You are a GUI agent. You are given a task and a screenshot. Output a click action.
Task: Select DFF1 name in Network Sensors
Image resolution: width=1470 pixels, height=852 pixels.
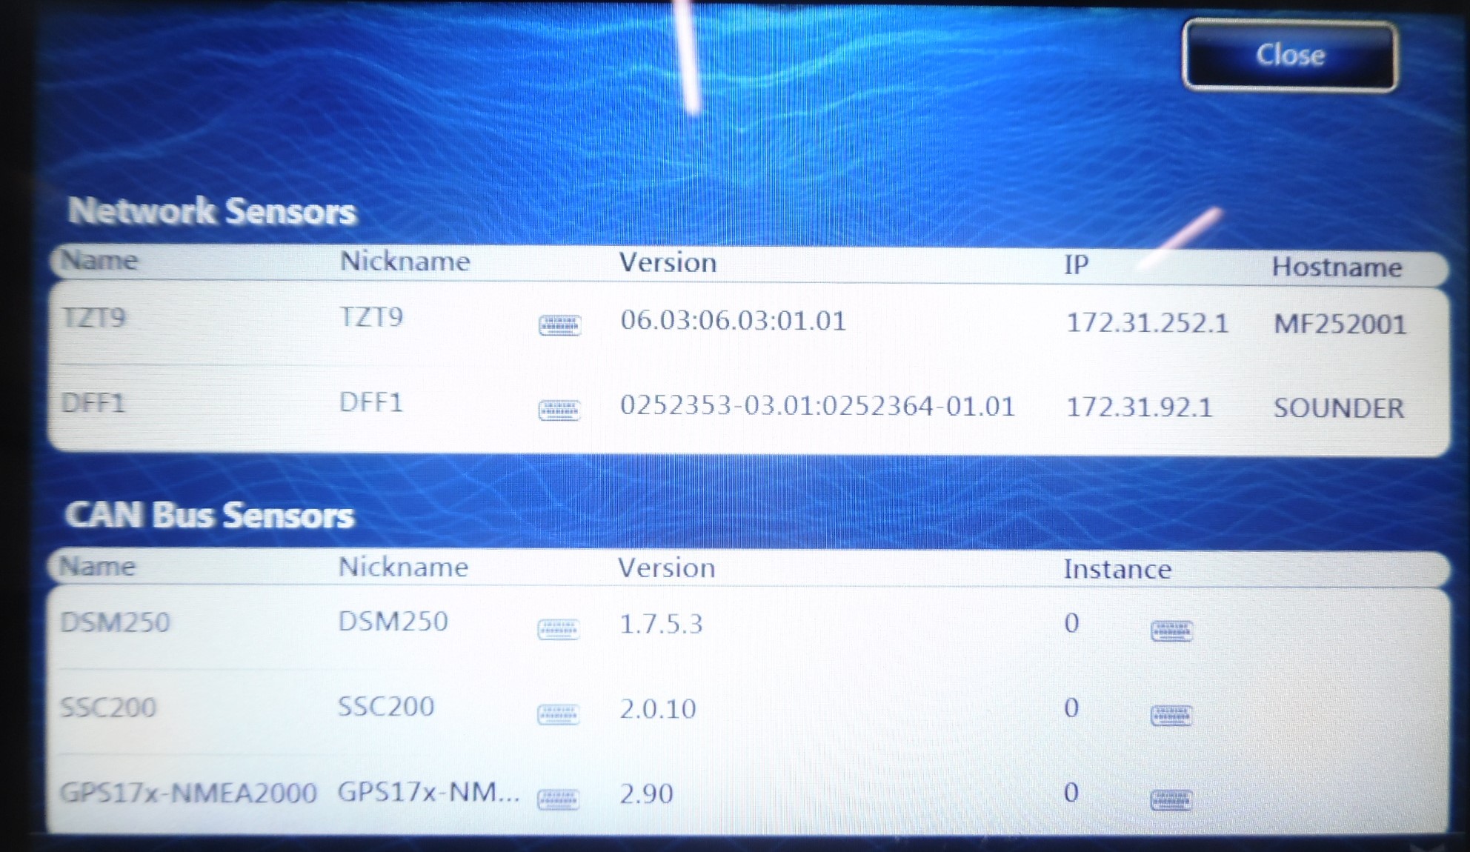coord(93,403)
